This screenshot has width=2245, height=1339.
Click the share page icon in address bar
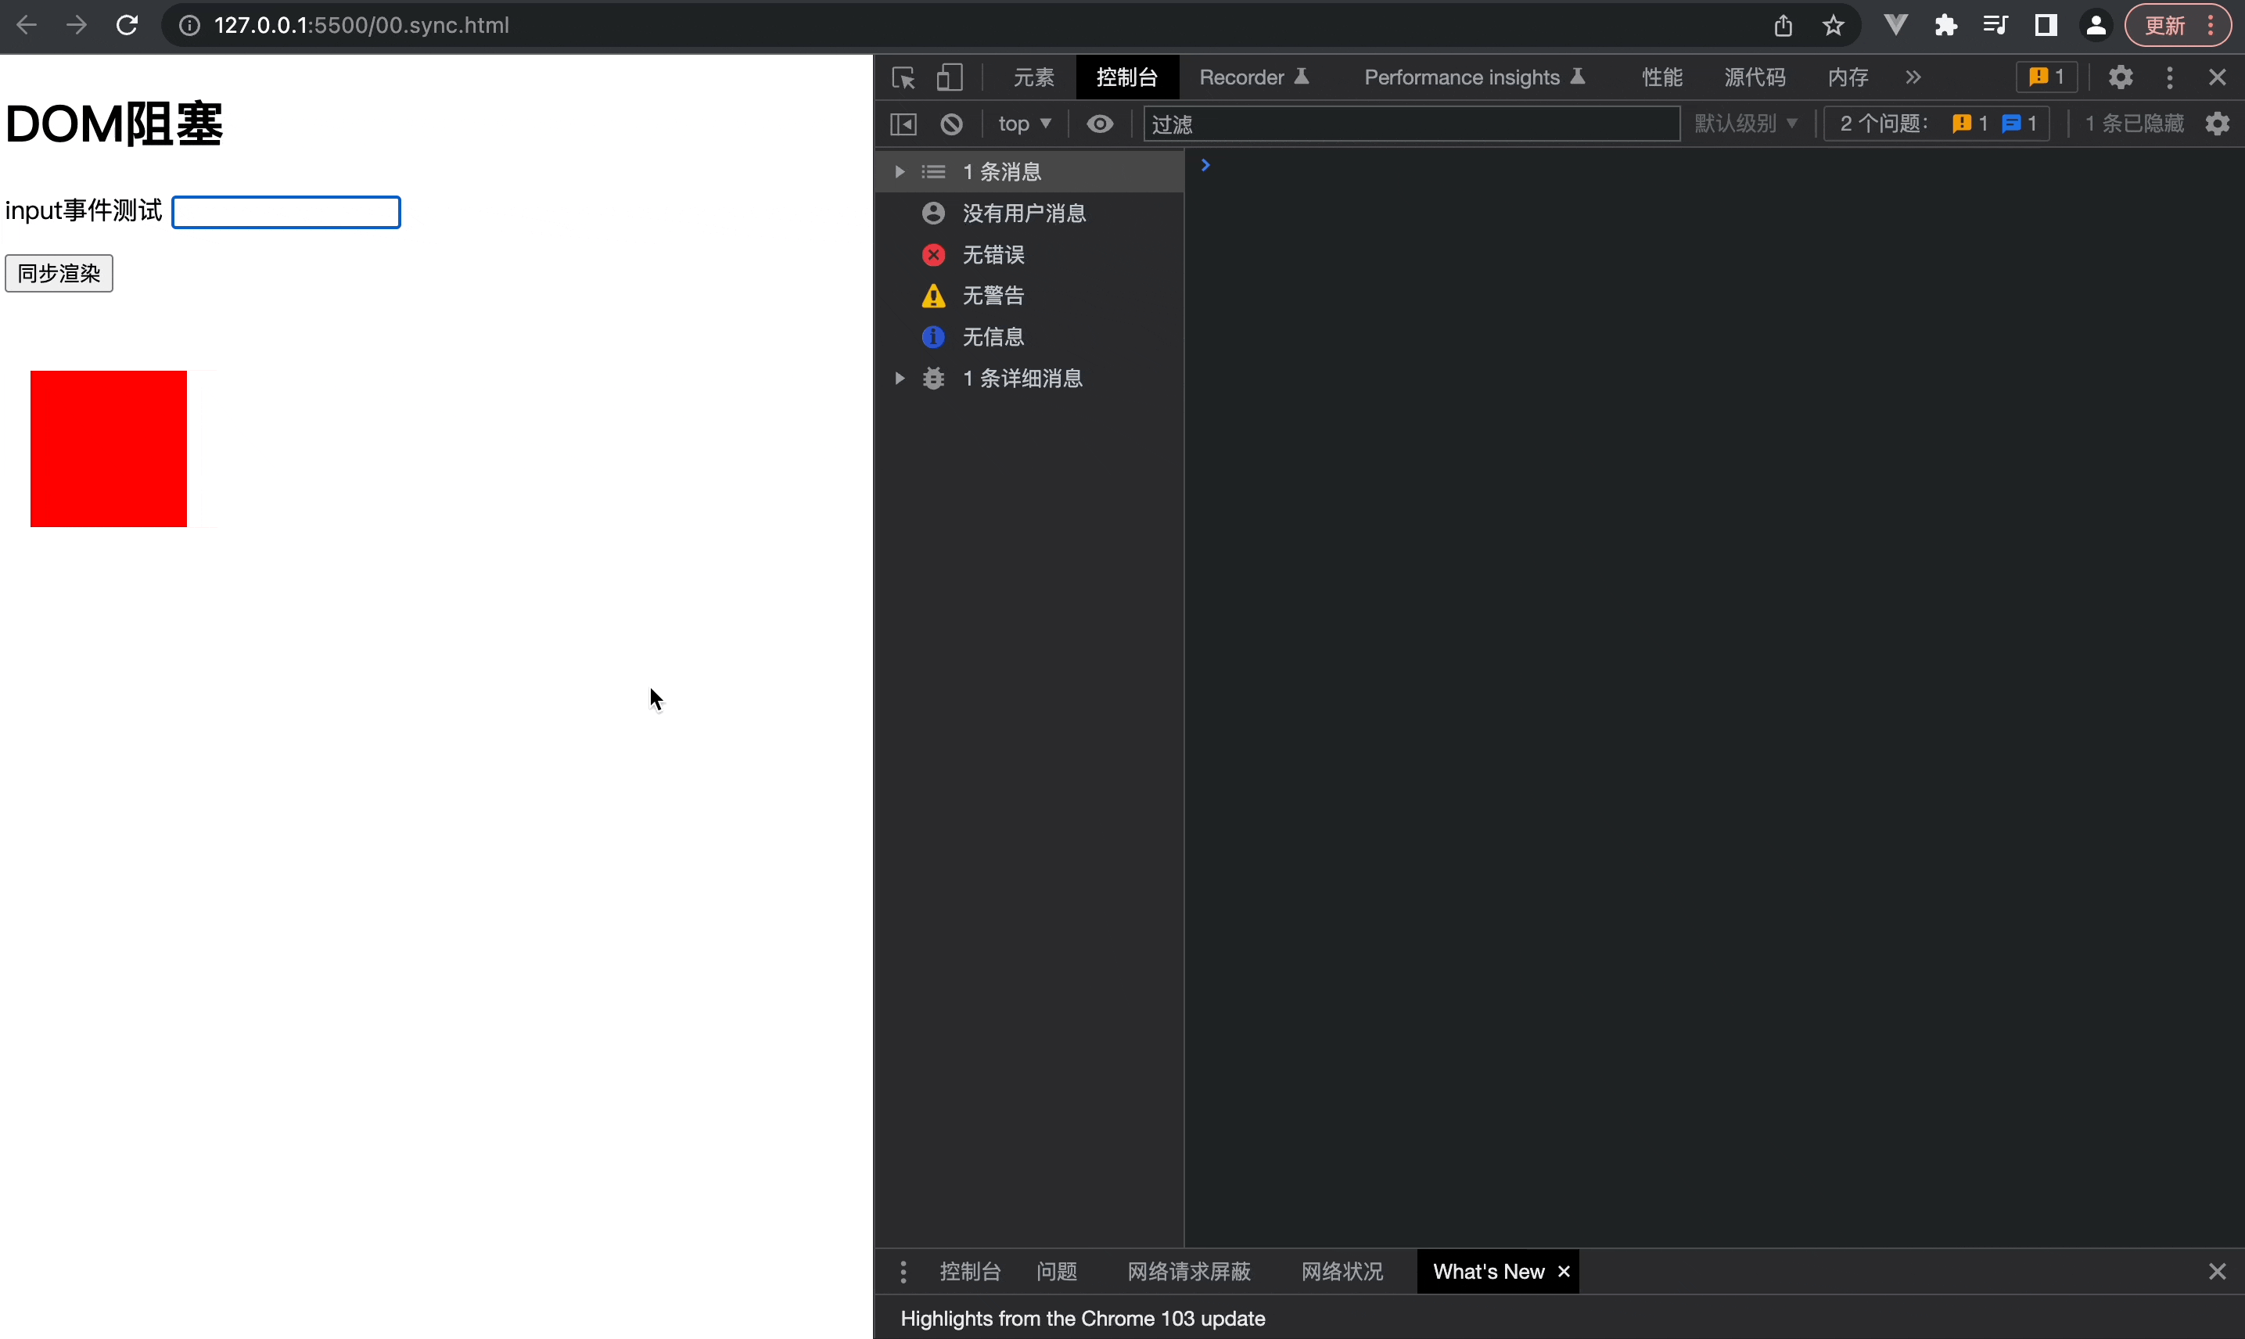pyautogui.click(x=1783, y=25)
